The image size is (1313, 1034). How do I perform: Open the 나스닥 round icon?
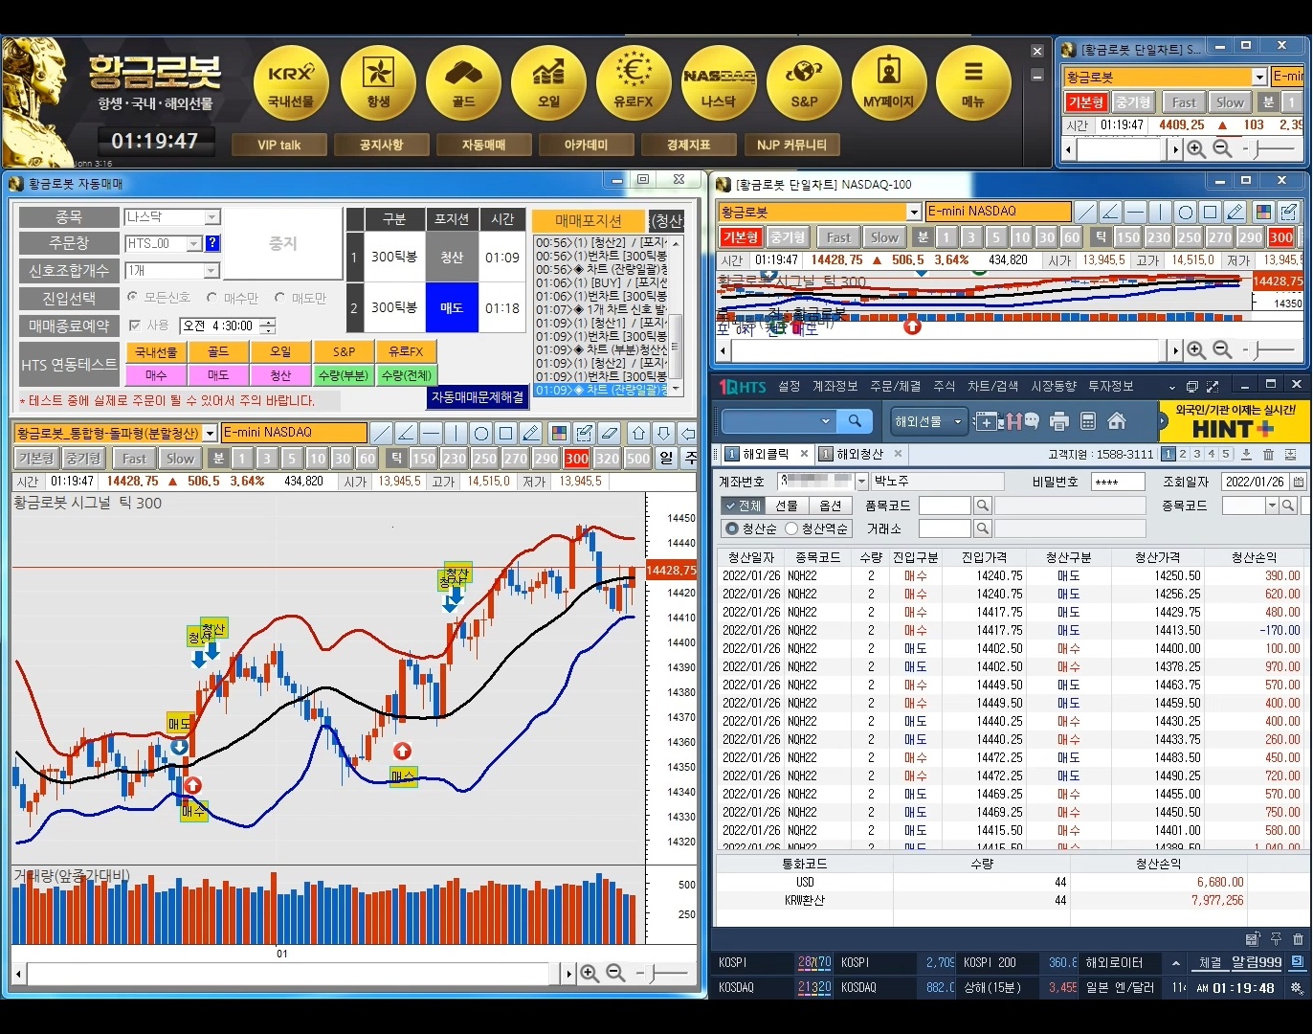click(x=719, y=83)
